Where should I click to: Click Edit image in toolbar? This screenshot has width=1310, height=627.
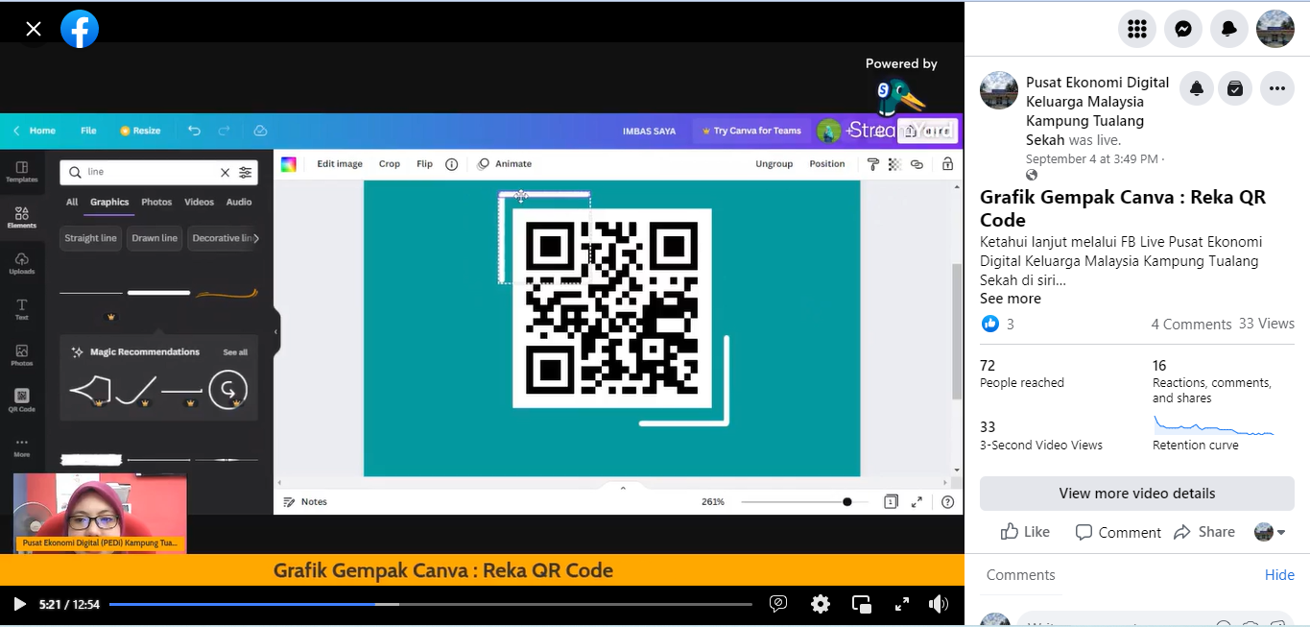click(x=340, y=164)
